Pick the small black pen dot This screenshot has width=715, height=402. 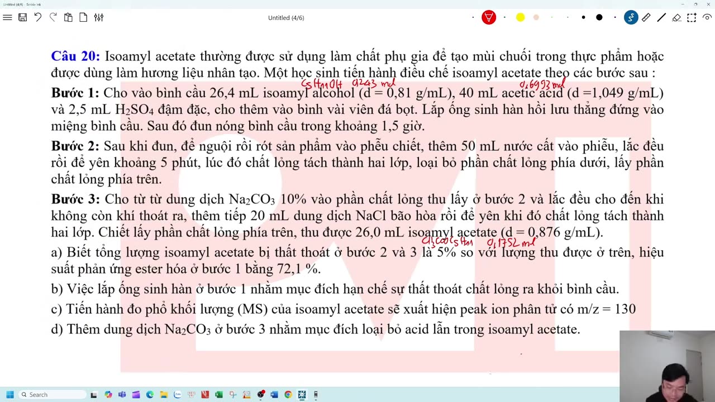point(583,17)
